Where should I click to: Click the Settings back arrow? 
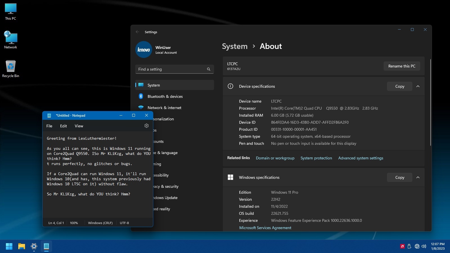(138, 32)
